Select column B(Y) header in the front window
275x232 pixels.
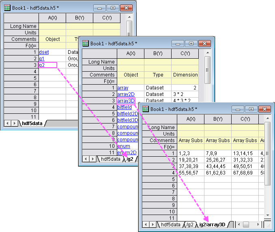(x=217, y=119)
